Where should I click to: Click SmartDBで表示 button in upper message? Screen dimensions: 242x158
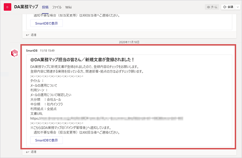tap(46, 23)
